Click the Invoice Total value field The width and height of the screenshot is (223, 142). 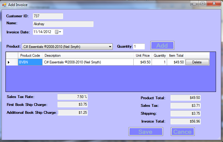point(186,121)
